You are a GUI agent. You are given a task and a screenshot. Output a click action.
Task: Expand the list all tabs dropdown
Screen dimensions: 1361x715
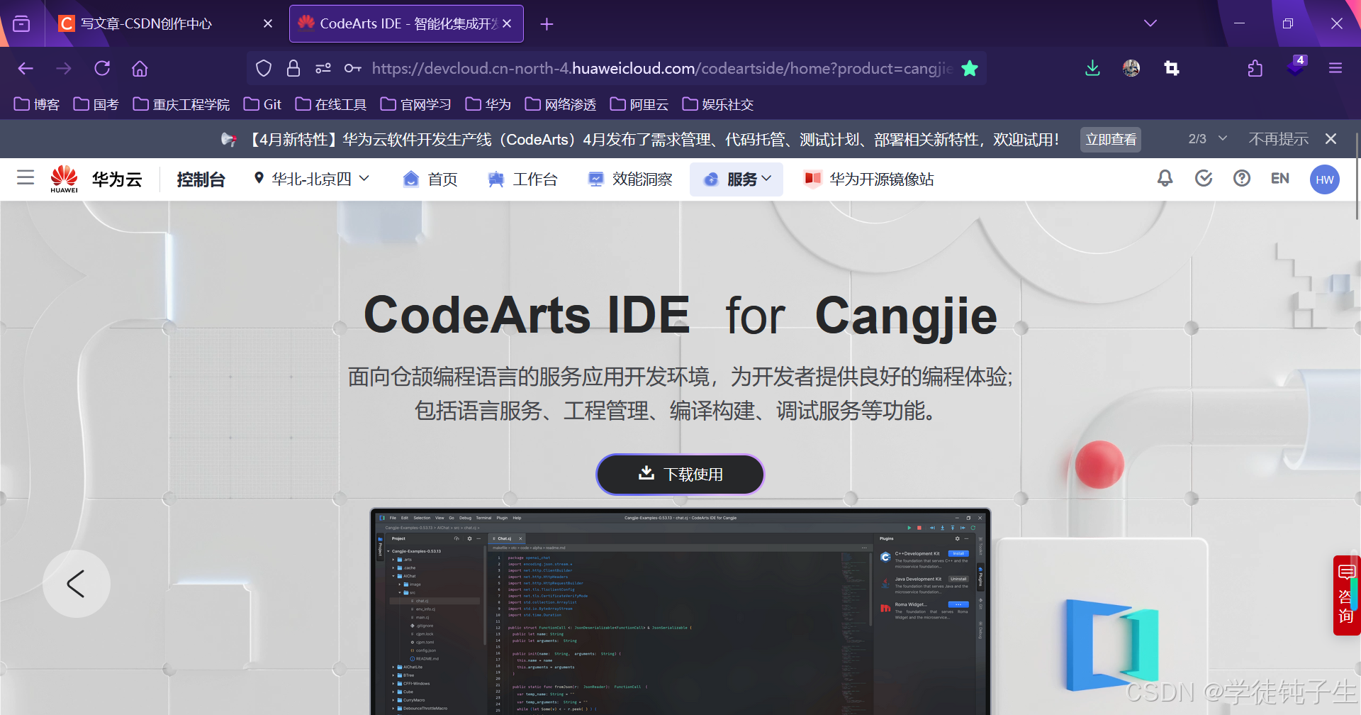pos(1150,23)
